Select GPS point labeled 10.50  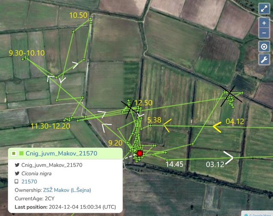coord(90,18)
